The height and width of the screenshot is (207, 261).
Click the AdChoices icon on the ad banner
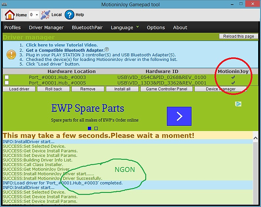click(x=239, y=104)
